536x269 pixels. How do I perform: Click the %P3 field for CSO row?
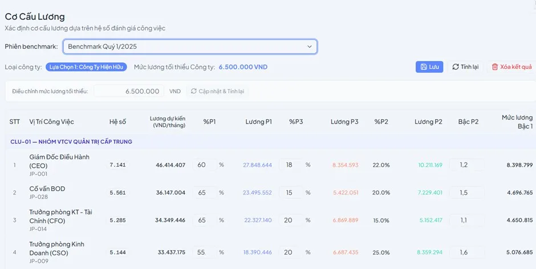tap(291, 253)
